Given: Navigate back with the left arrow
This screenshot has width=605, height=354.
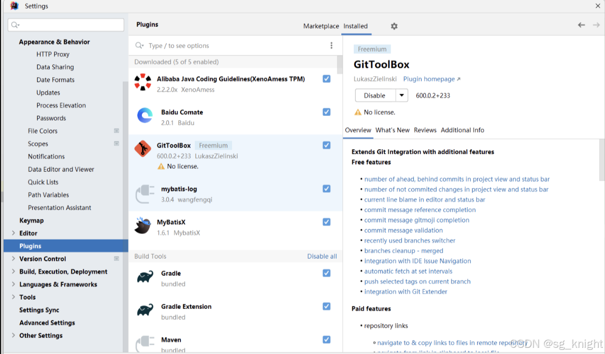Looking at the screenshot, I should tap(582, 25).
